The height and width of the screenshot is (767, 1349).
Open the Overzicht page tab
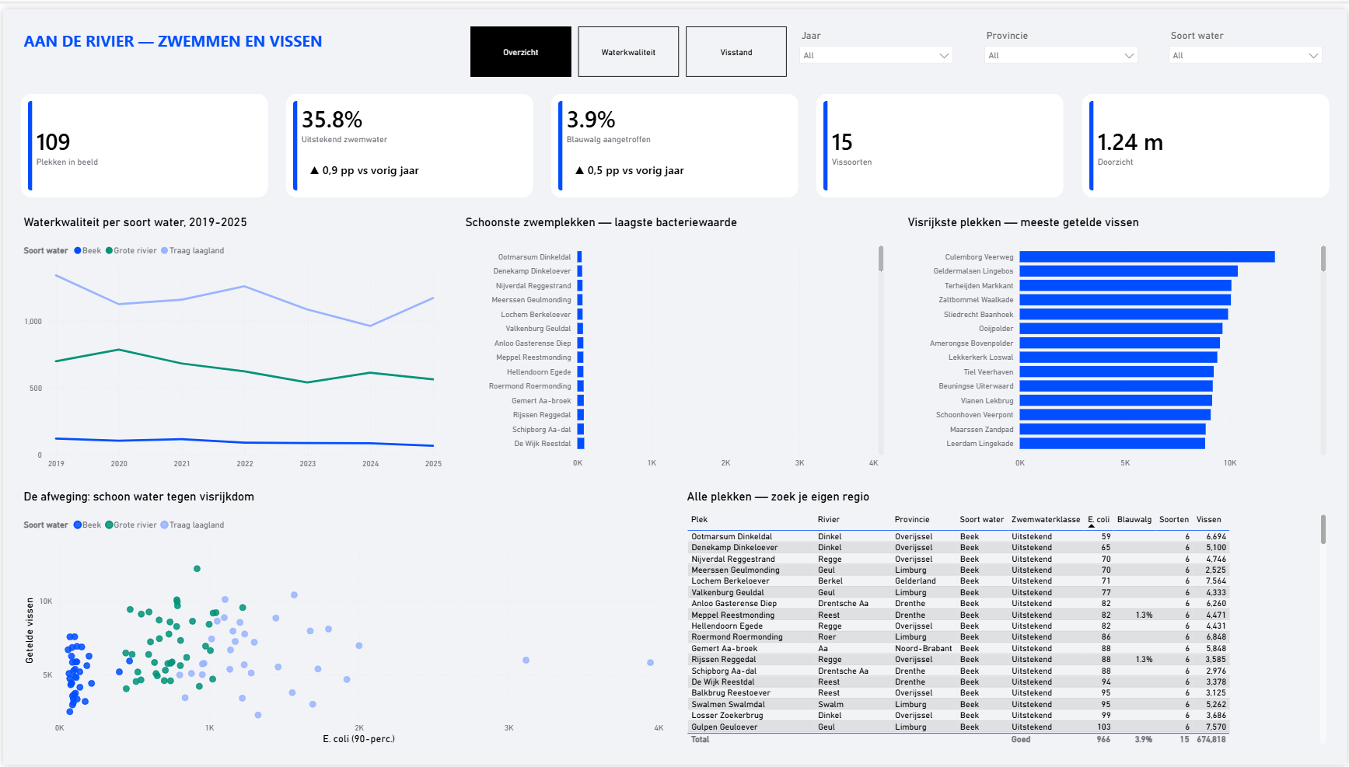click(x=520, y=52)
